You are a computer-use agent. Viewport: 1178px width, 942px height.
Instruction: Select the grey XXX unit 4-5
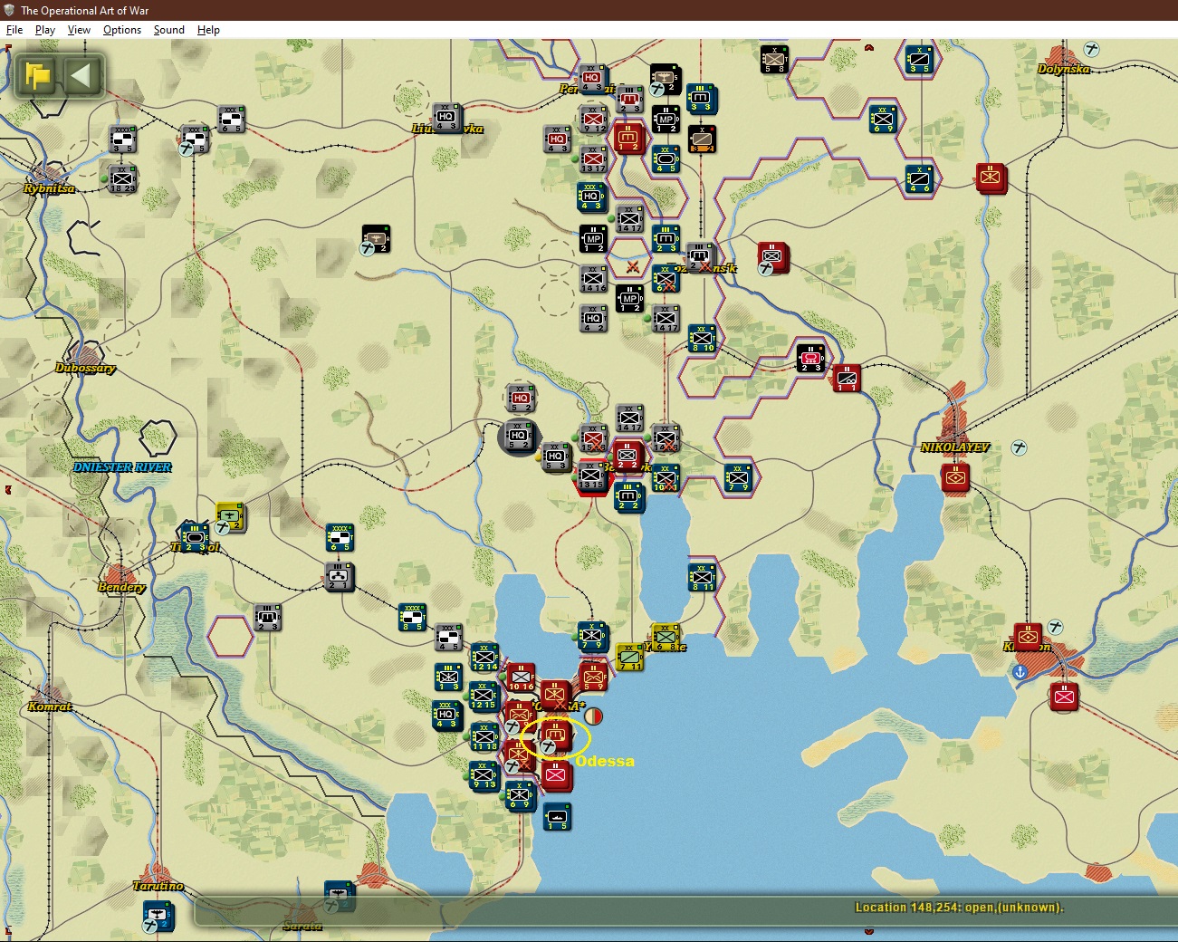point(449,637)
